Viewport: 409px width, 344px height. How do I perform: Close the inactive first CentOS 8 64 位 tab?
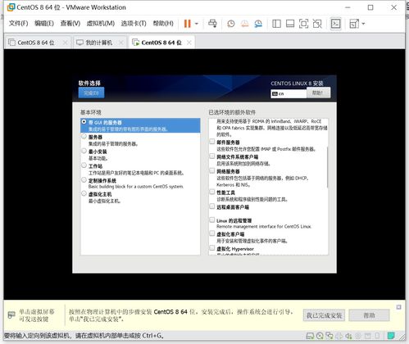tap(65, 43)
